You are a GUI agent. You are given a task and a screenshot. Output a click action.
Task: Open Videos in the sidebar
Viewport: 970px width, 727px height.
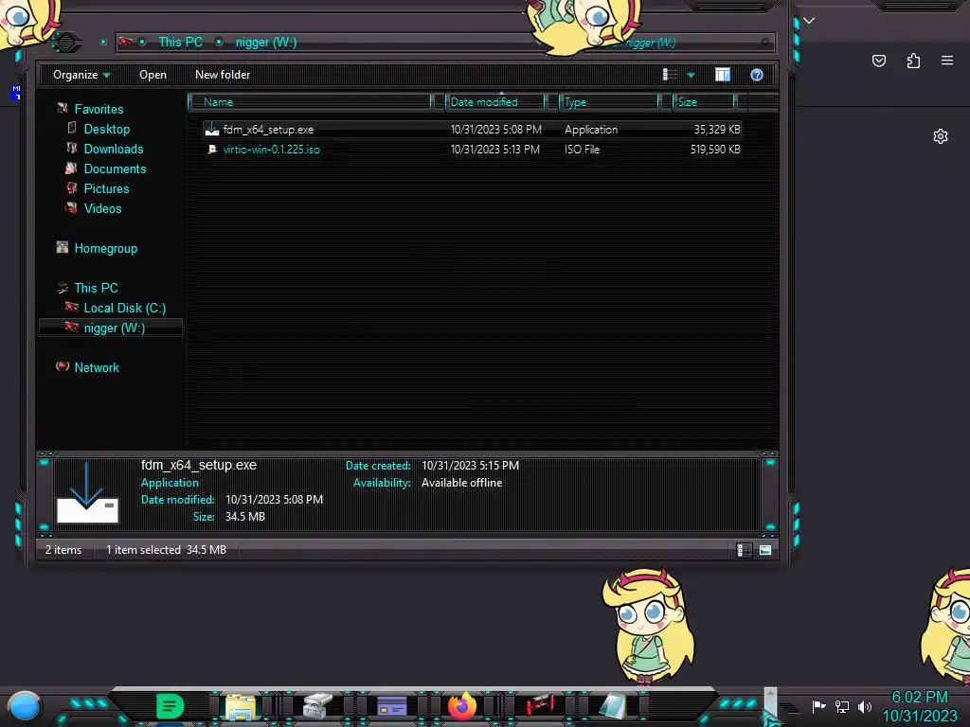[x=102, y=208]
